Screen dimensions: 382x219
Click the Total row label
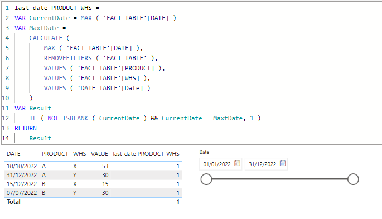click(13, 202)
